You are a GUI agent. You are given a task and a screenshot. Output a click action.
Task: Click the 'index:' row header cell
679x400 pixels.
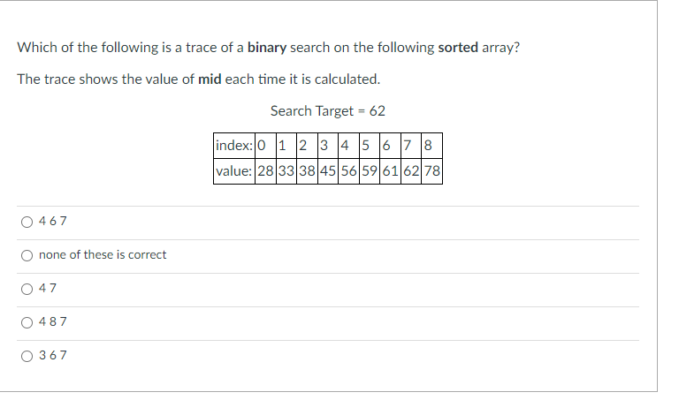pos(234,146)
